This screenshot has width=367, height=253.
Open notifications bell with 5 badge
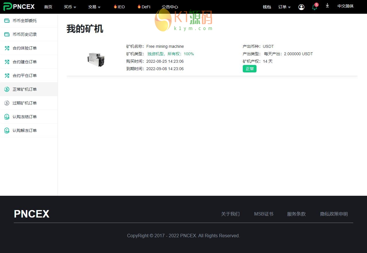point(315,7)
